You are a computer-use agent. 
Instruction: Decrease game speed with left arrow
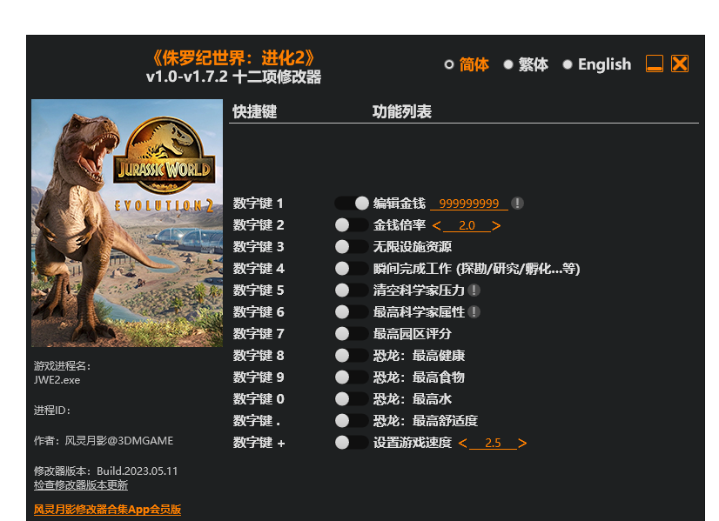(463, 443)
